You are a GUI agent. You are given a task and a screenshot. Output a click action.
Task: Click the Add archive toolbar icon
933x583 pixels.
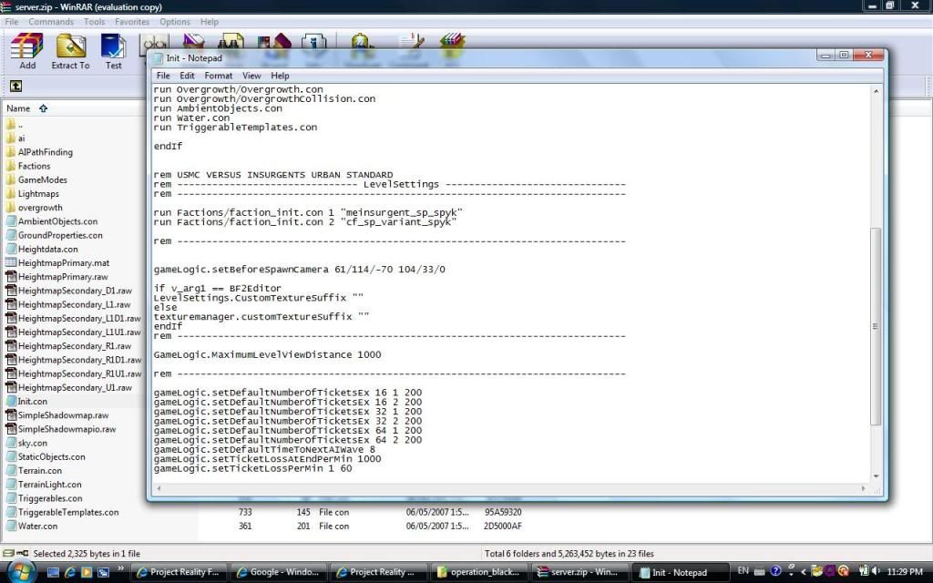click(x=27, y=51)
